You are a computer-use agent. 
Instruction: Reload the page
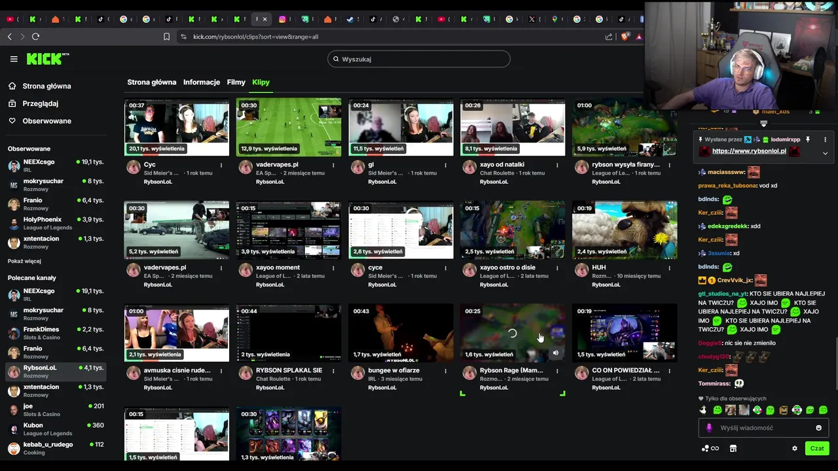coord(35,37)
